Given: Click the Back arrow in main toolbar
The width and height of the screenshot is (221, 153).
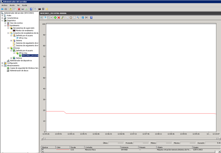Looking at the screenshot, I should click(2, 9).
